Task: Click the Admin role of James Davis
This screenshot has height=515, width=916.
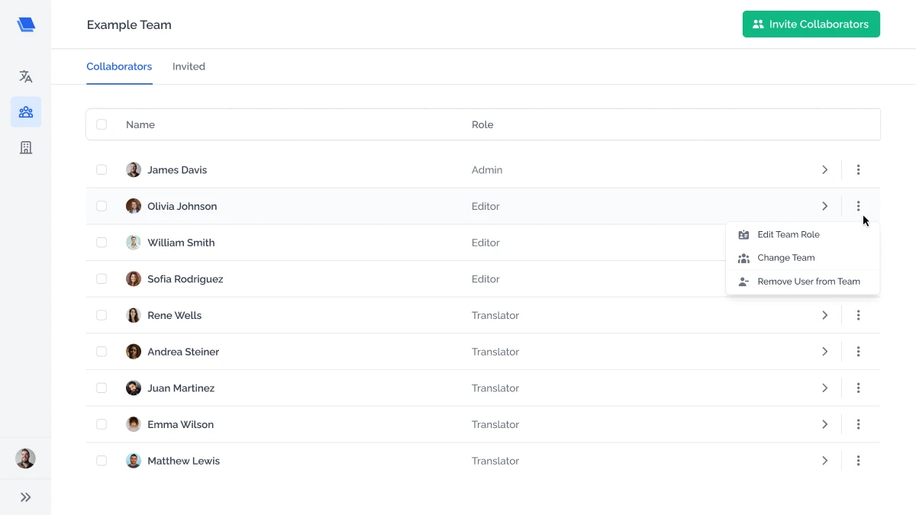Action: (x=487, y=170)
